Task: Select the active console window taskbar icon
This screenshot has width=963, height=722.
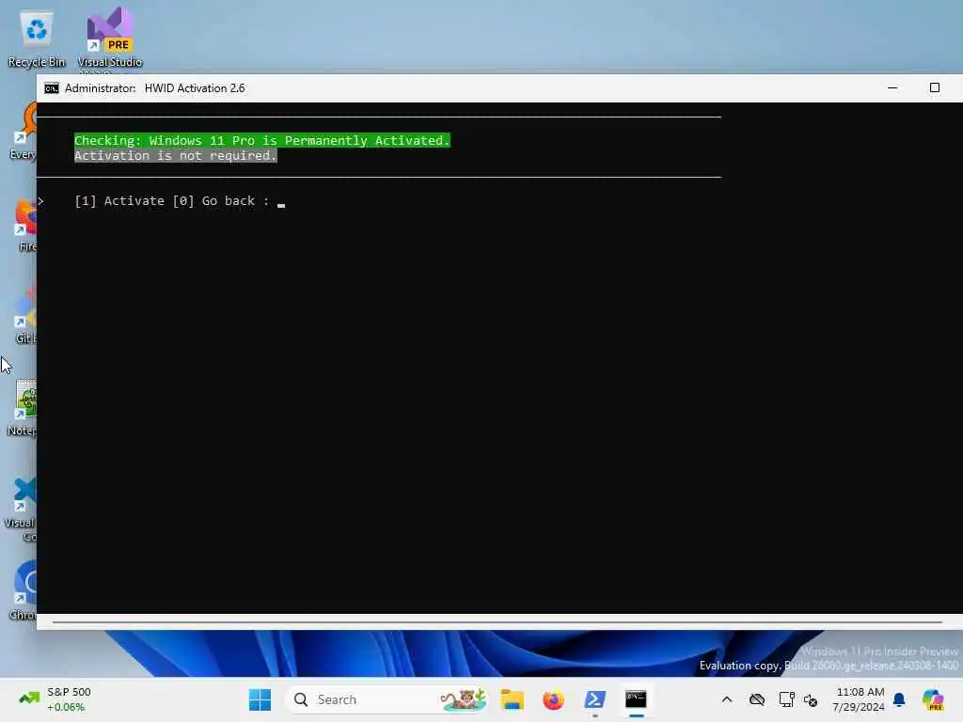Action: (637, 699)
